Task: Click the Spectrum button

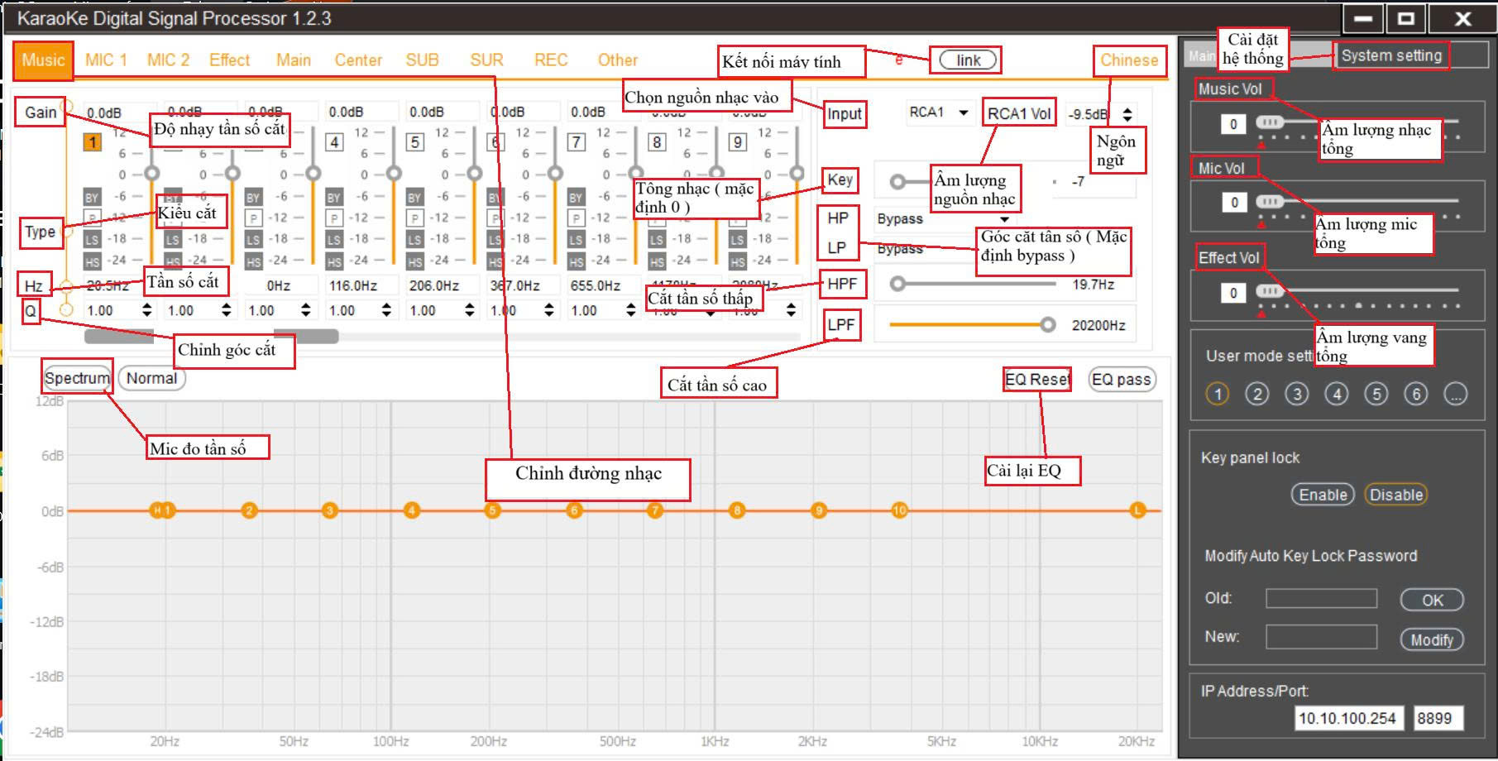Action: click(x=77, y=378)
